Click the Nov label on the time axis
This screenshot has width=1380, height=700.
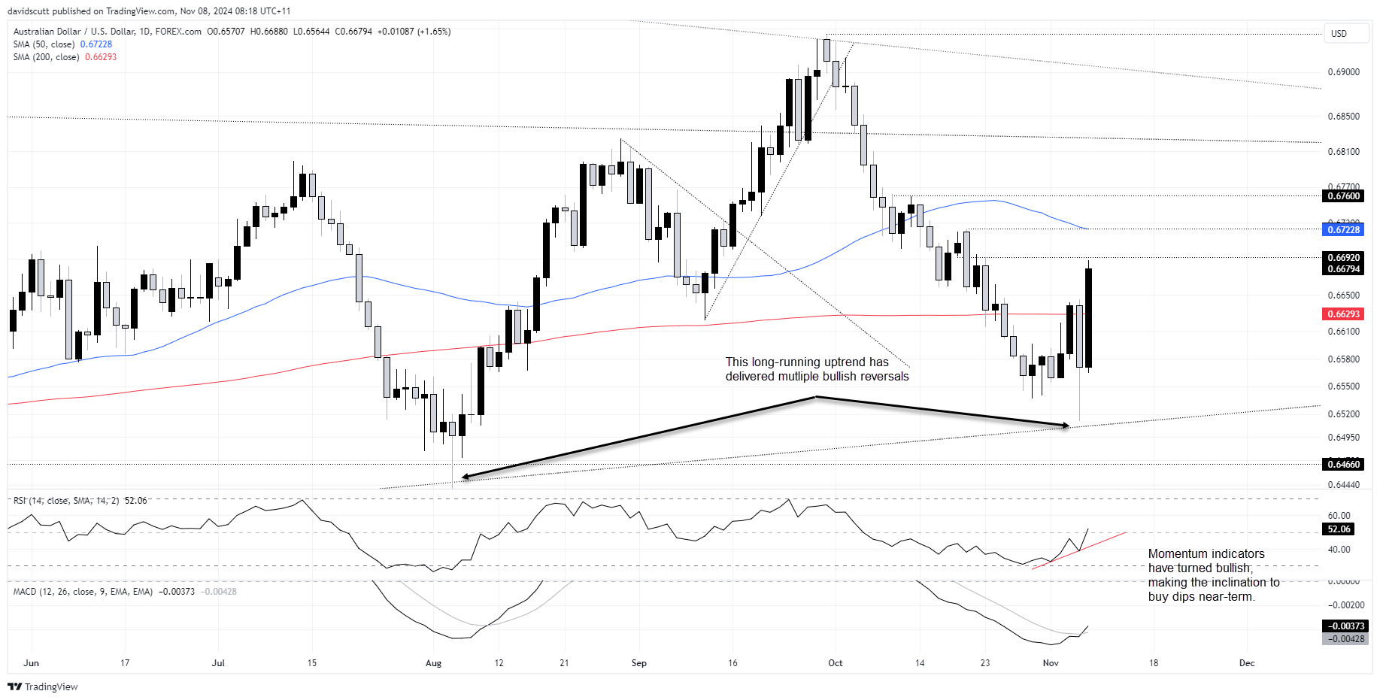click(x=1051, y=663)
